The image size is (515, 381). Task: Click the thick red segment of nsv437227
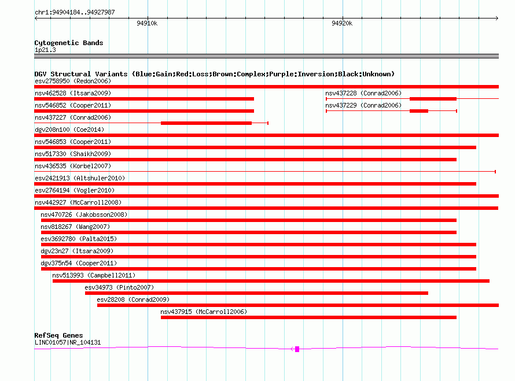206,123
